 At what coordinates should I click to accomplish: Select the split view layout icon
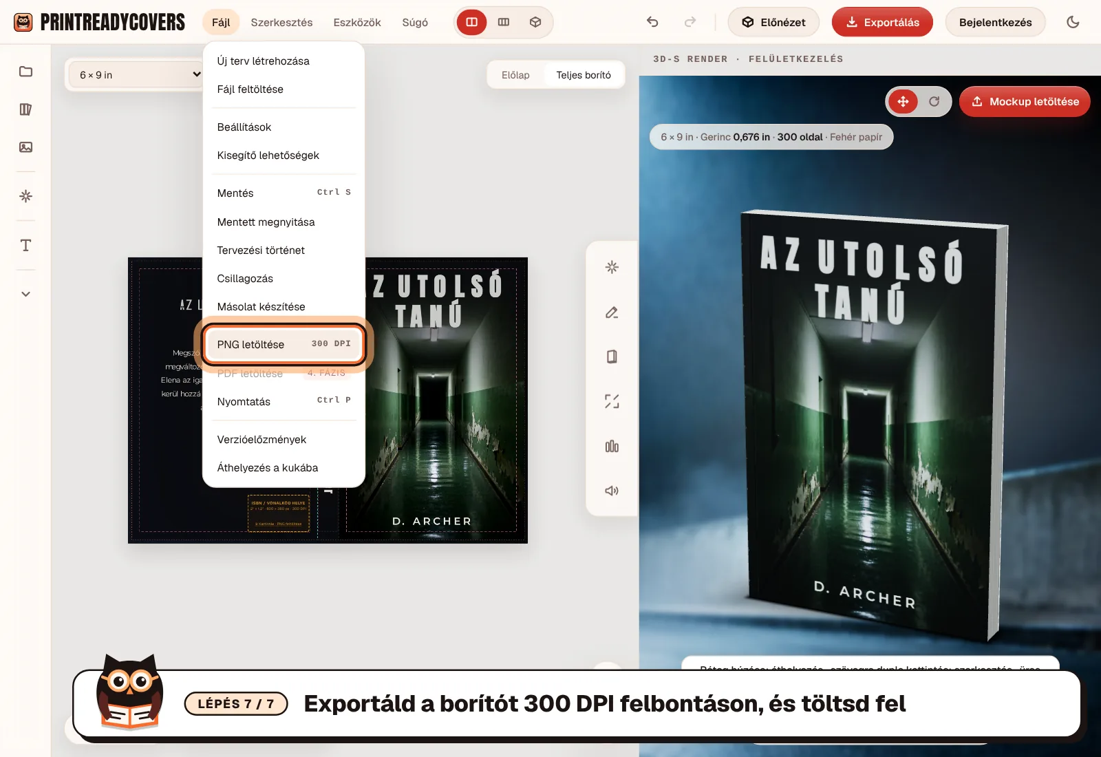472,22
